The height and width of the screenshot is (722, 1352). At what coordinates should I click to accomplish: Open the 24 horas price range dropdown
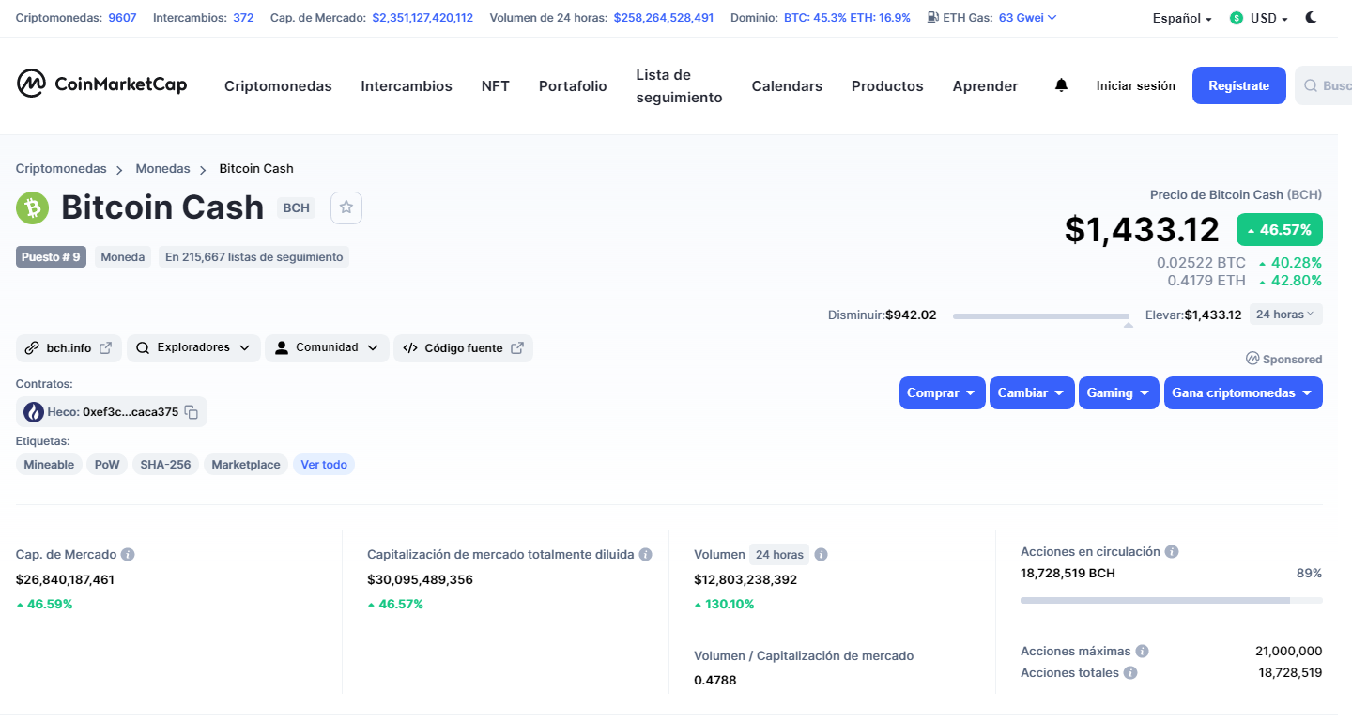pos(1285,314)
